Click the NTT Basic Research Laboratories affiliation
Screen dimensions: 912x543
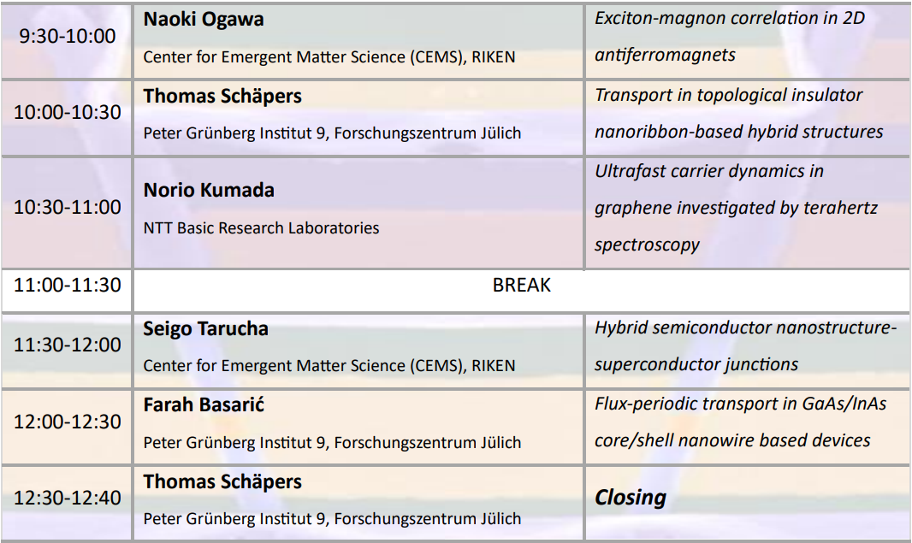pyautogui.click(x=261, y=228)
